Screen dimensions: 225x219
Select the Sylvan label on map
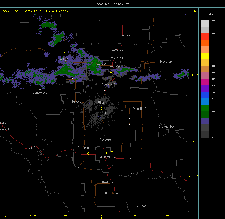pyautogui.click(x=102, y=64)
